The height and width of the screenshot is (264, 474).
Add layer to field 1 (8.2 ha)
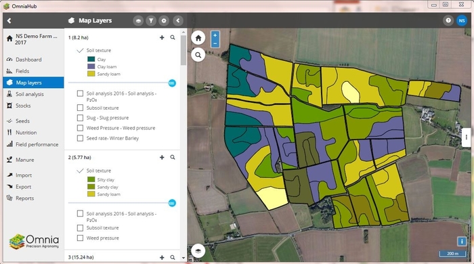pyautogui.click(x=162, y=37)
